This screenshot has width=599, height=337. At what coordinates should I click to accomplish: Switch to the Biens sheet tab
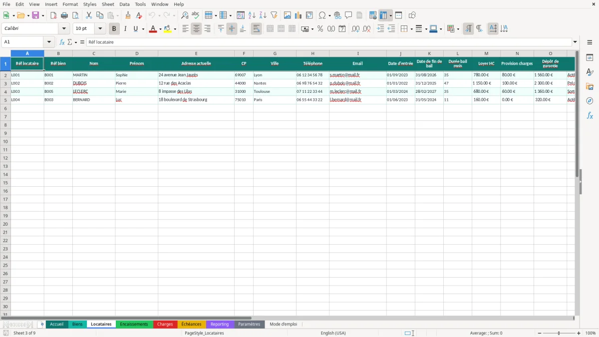tap(77, 324)
